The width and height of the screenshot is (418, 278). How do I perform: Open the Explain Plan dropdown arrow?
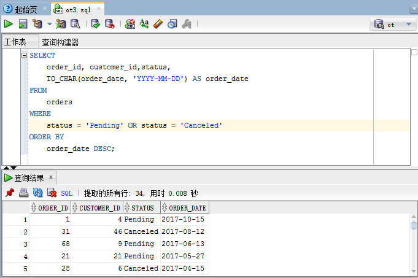coord(50,25)
